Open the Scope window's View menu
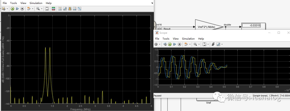 (176, 39)
